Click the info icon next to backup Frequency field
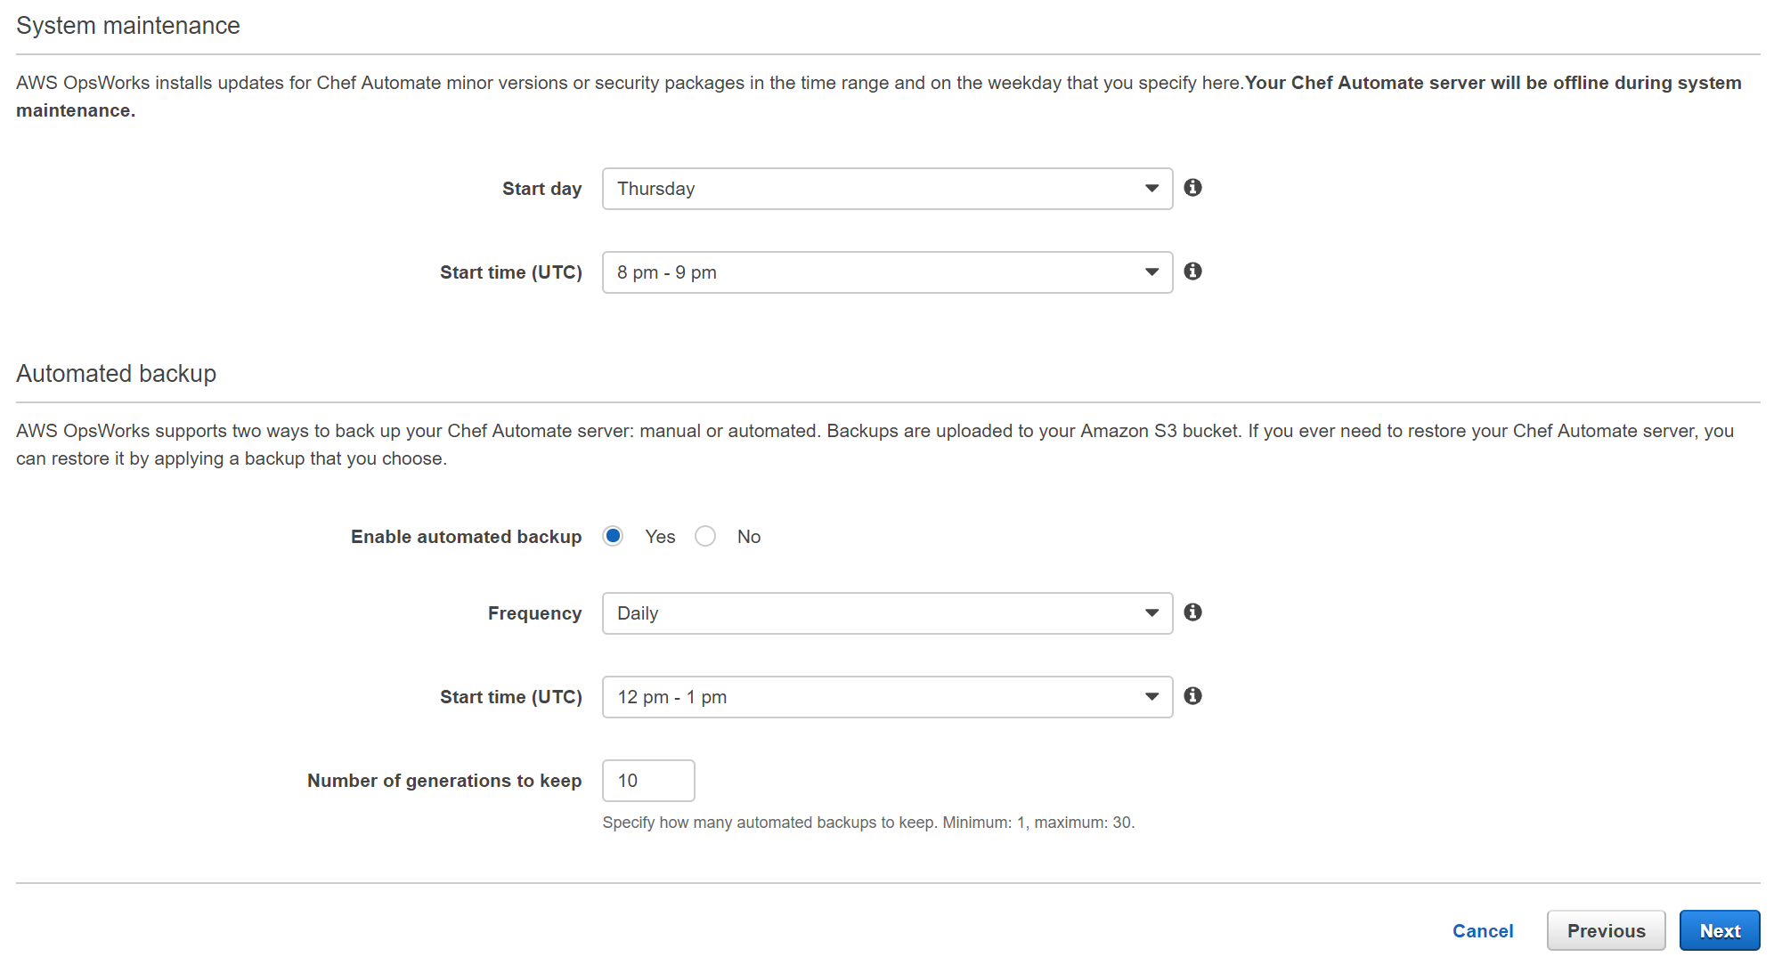 coord(1193,613)
